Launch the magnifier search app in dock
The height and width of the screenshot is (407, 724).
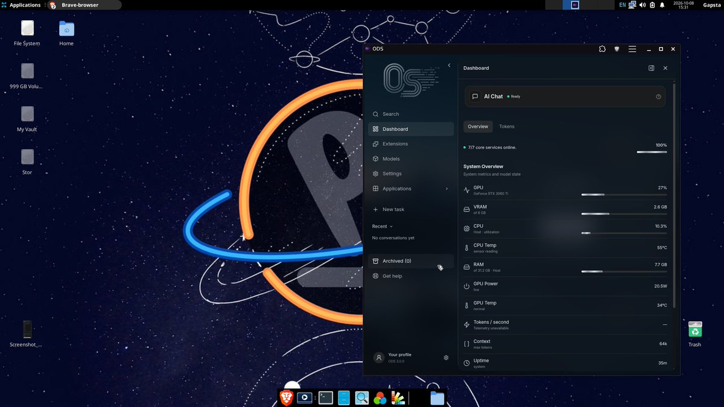click(361, 398)
